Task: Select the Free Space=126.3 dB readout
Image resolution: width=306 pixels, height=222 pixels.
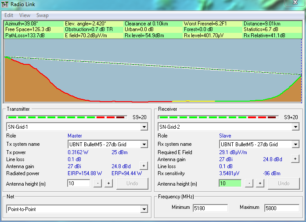Action: (x=28, y=29)
